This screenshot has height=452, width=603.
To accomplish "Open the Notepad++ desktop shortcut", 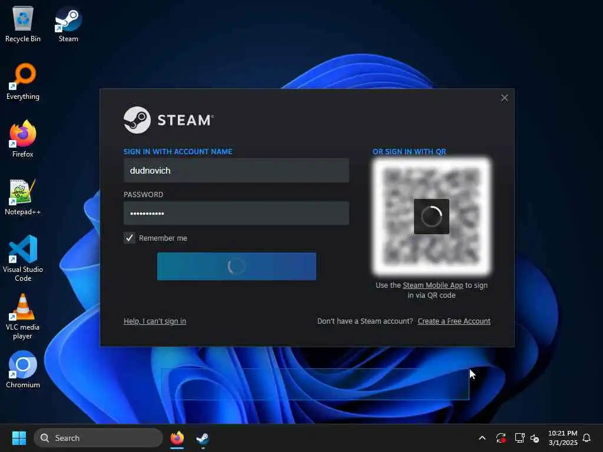I will (x=23, y=197).
